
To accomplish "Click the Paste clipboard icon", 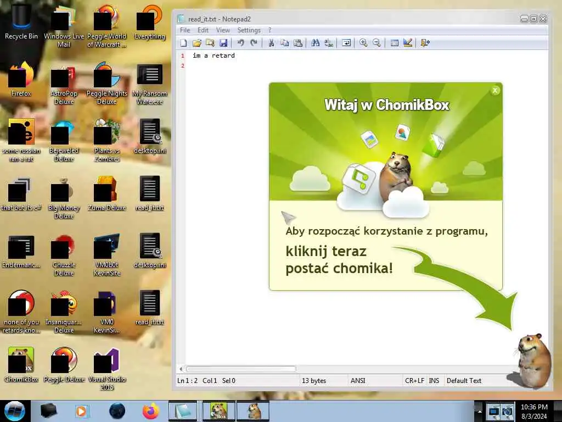I will tap(298, 43).
